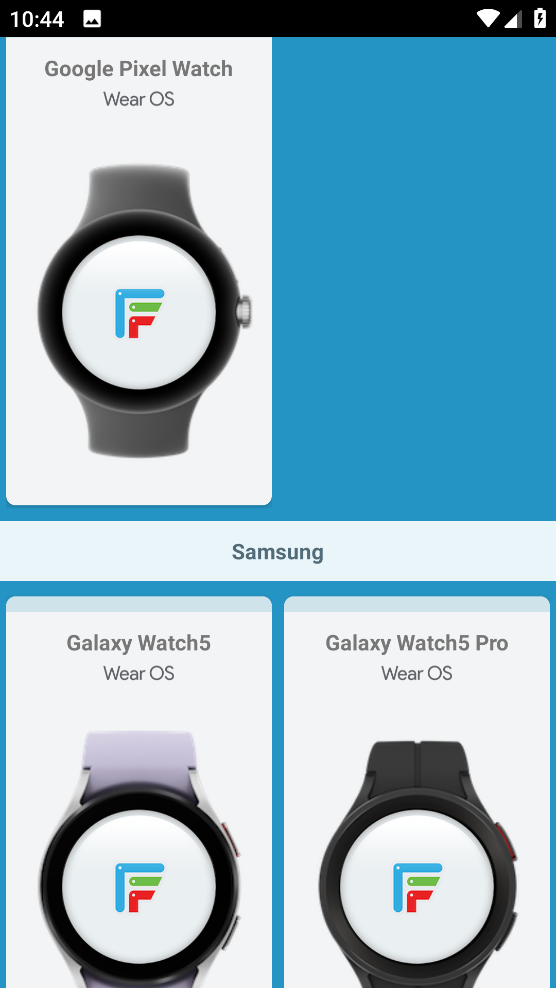Viewport: 556px width, 988px height.
Task: Tap the Facer logo on Watch5 Pro face
Action: (418, 888)
